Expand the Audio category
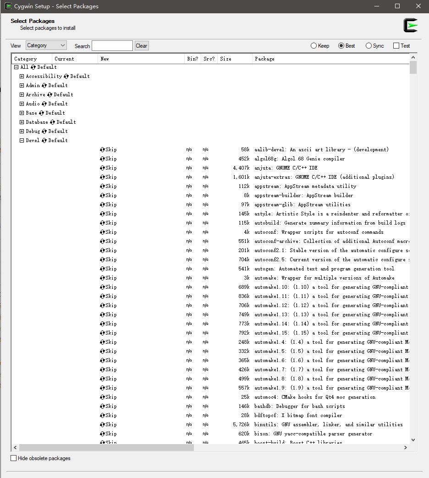Image resolution: width=429 pixels, height=478 pixels. tap(22, 104)
